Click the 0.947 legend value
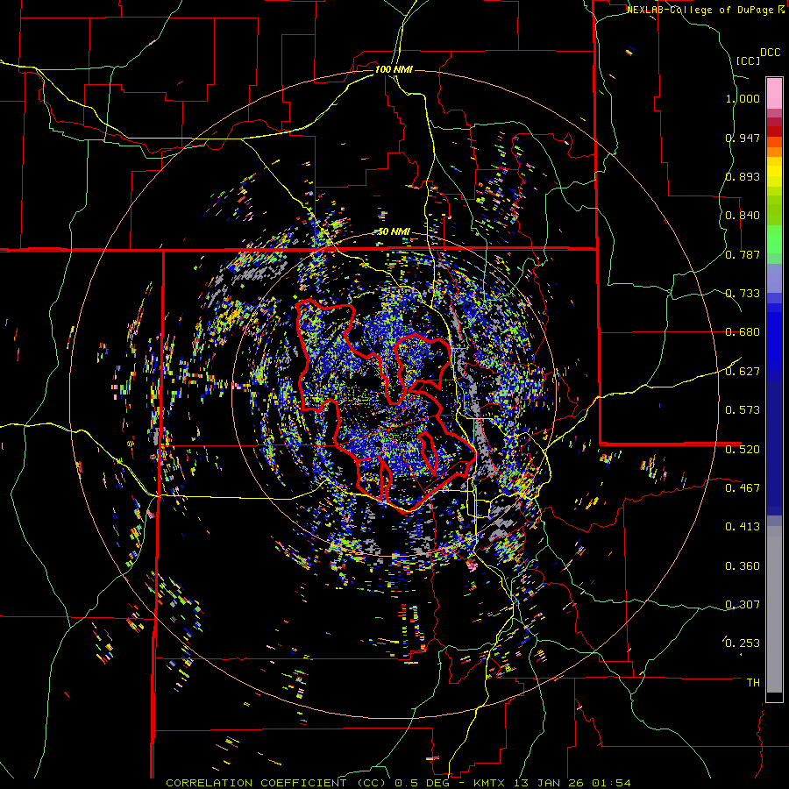Image resolution: width=789 pixels, height=789 pixels. pos(743,138)
